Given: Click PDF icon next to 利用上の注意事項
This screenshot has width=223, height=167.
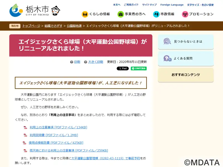Looking at the screenshot, I should [25, 127].
